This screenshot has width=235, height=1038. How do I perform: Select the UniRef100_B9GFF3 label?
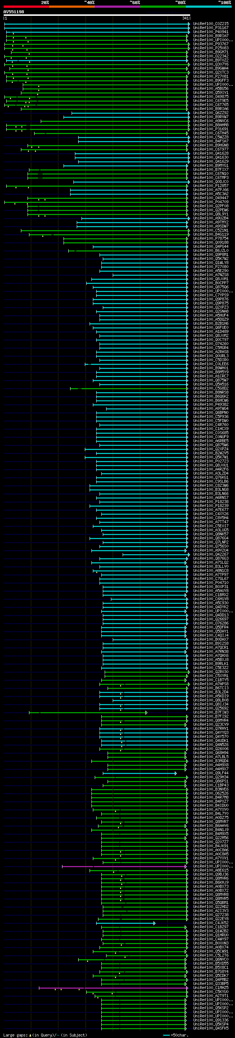tap(211, 80)
